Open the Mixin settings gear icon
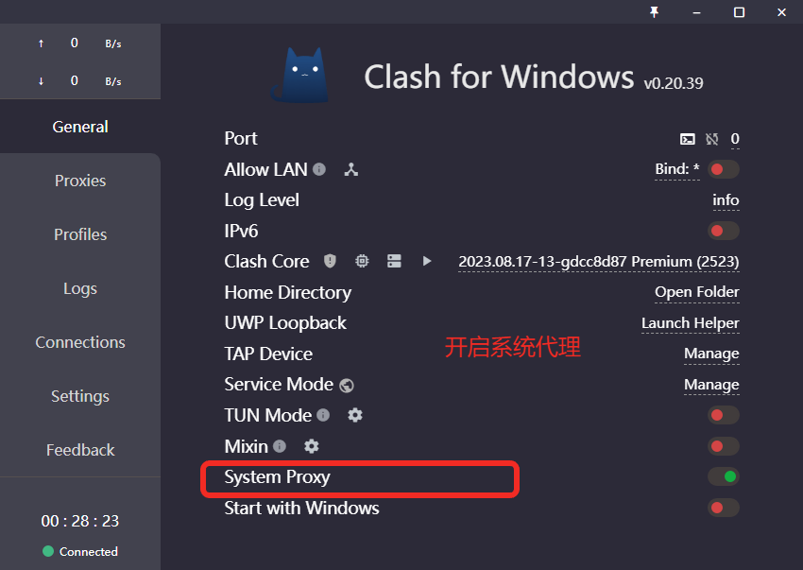The width and height of the screenshot is (803, 570). pyautogui.click(x=312, y=445)
